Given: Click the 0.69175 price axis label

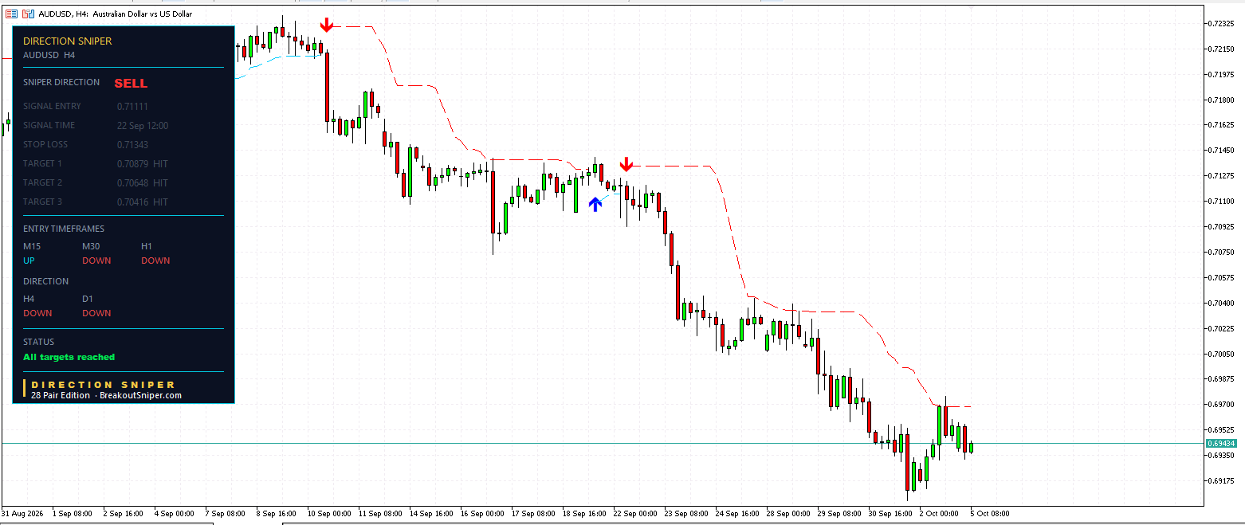Looking at the screenshot, I should pos(1221,480).
